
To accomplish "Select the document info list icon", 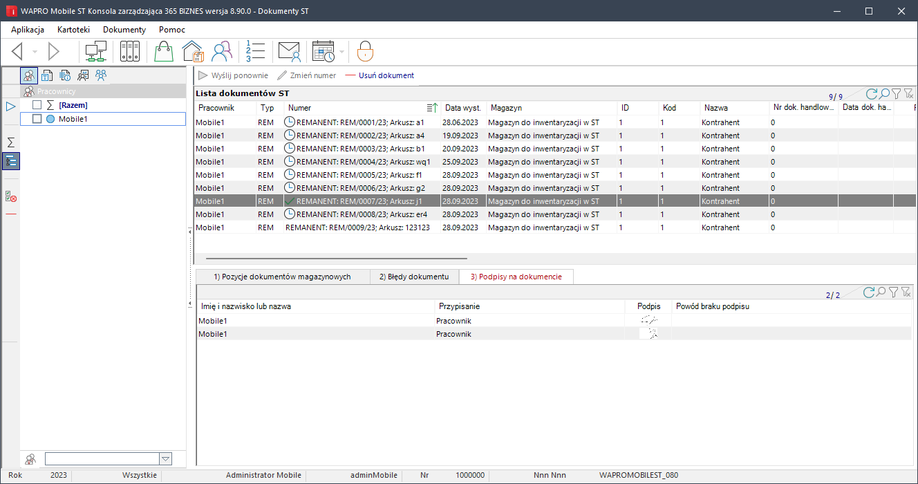I will click(65, 75).
